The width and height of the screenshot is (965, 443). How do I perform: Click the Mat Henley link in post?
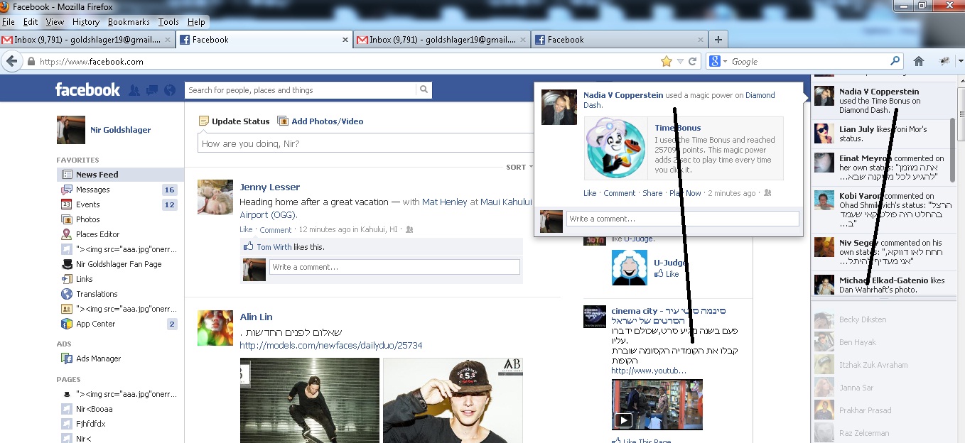pyautogui.click(x=445, y=202)
